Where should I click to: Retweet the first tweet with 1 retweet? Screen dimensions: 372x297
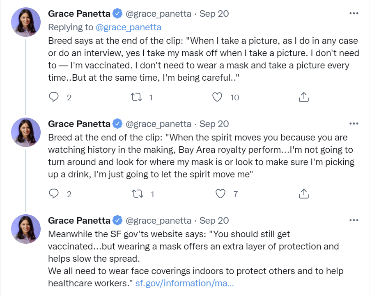coord(137,97)
